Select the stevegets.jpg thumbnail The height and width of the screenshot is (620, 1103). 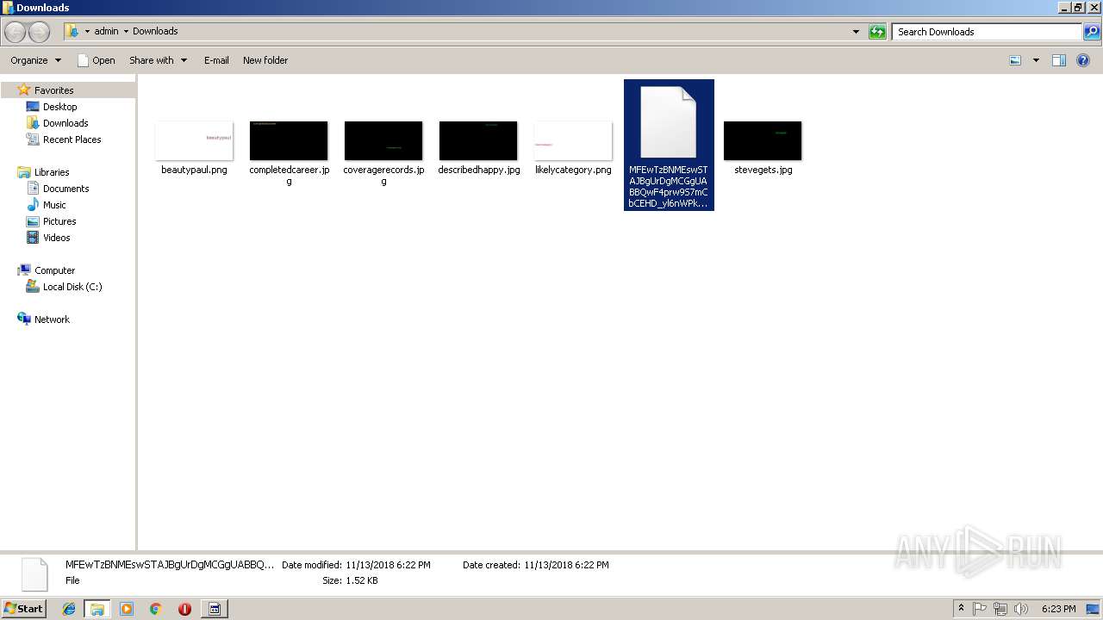coord(763,140)
